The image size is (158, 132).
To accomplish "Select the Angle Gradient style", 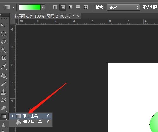I will [70, 7].
